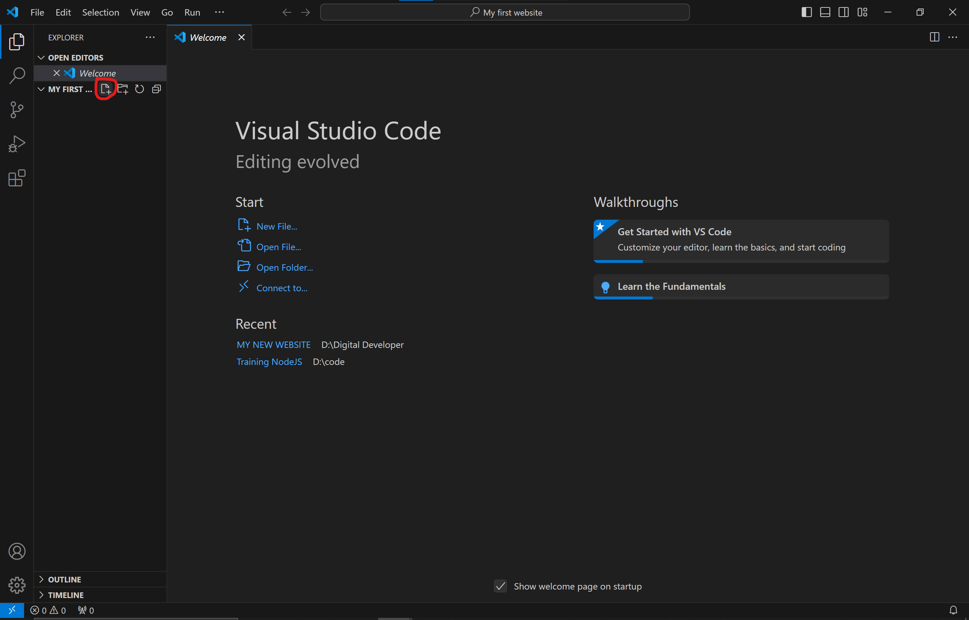The width and height of the screenshot is (969, 620).
Task: Open the Selection menu
Action: (101, 12)
